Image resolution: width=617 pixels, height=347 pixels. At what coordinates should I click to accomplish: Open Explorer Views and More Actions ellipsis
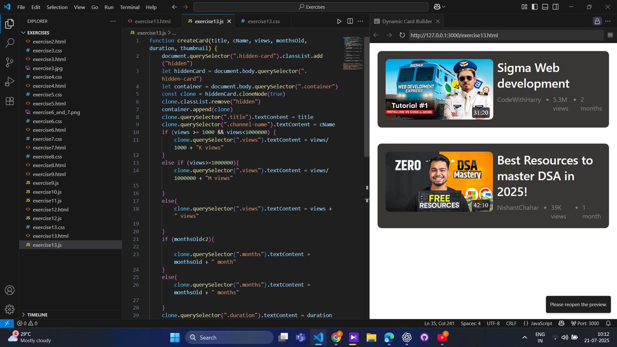[x=113, y=21]
